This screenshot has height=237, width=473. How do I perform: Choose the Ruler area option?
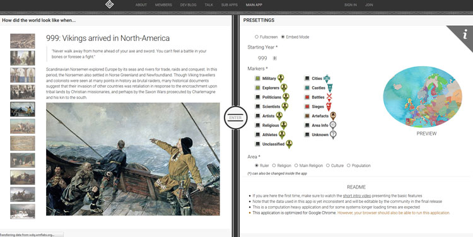click(257, 165)
